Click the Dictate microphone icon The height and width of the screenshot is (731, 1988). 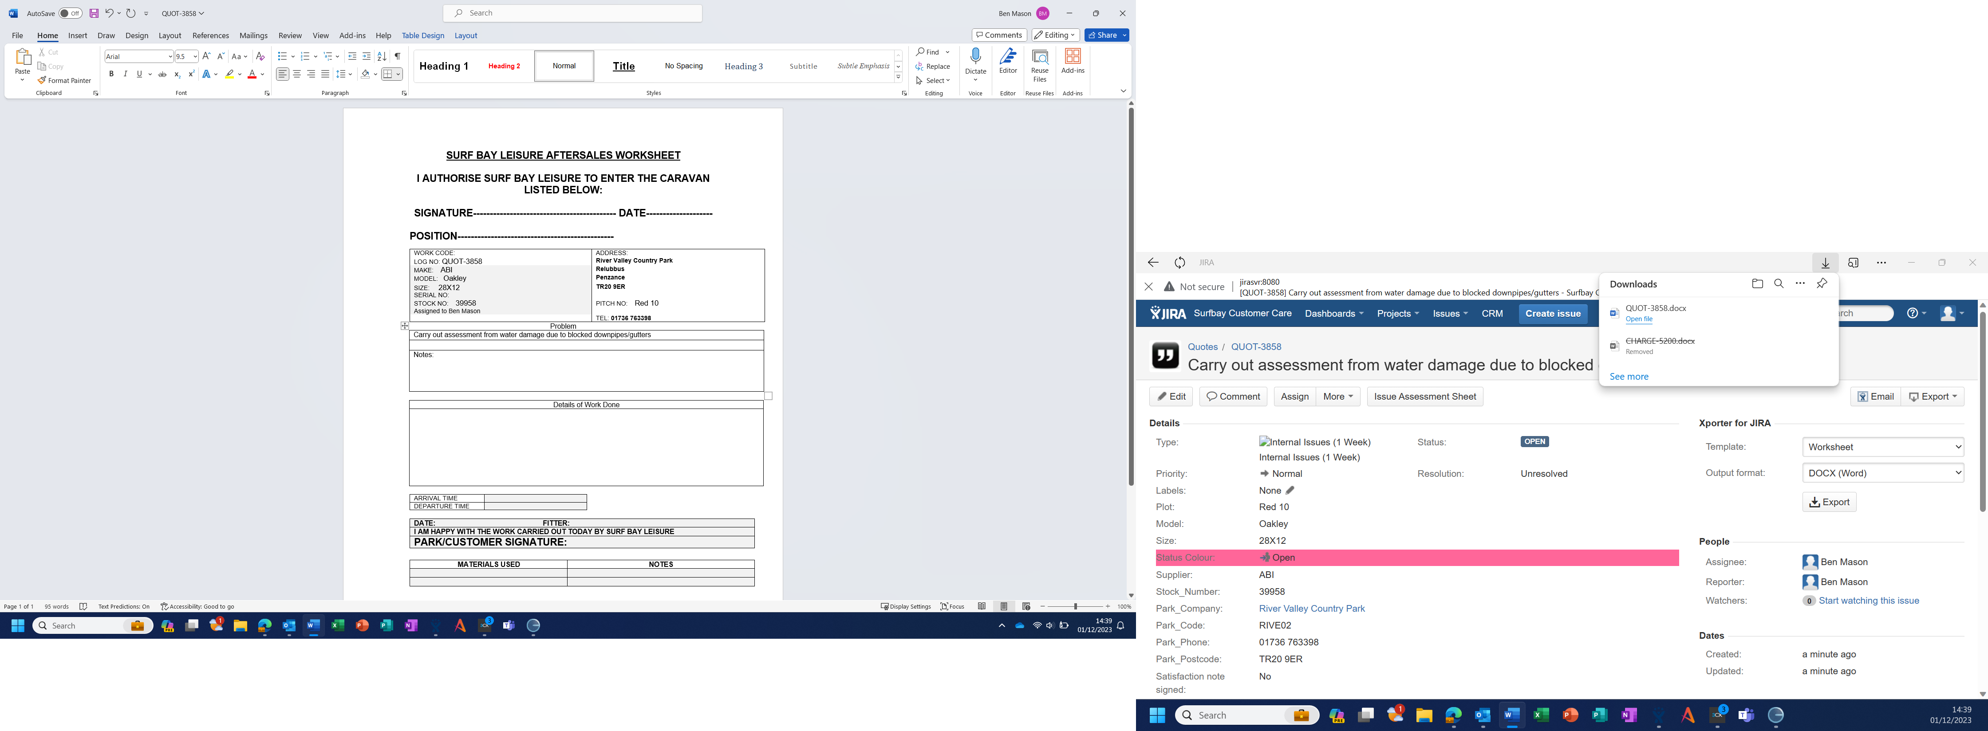pyautogui.click(x=975, y=56)
